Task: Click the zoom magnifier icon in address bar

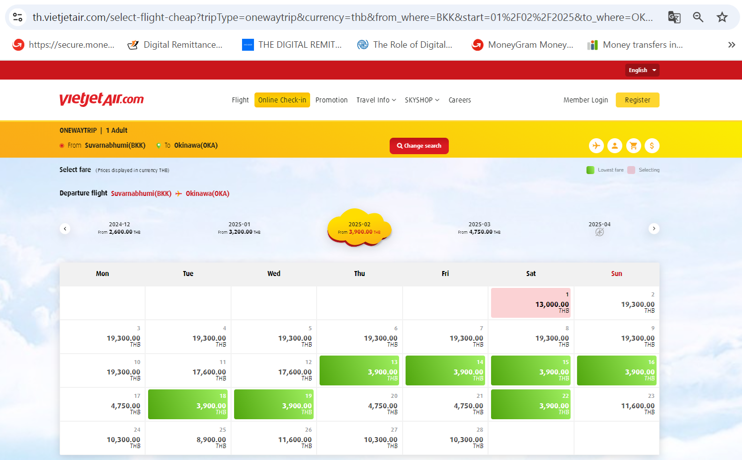Action: point(698,17)
